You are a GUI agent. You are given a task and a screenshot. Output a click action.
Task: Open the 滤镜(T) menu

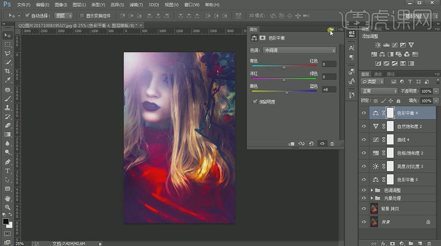136,5
